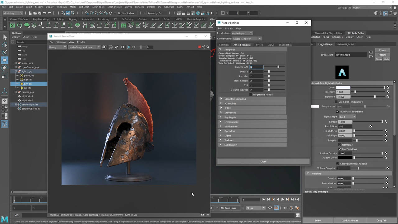This screenshot has width=398, height=224.
Task: Toggle playback loop icon
Action: pyautogui.click(x=270, y=208)
